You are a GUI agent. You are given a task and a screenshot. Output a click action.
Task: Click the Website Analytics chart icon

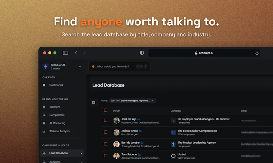click(44, 131)
